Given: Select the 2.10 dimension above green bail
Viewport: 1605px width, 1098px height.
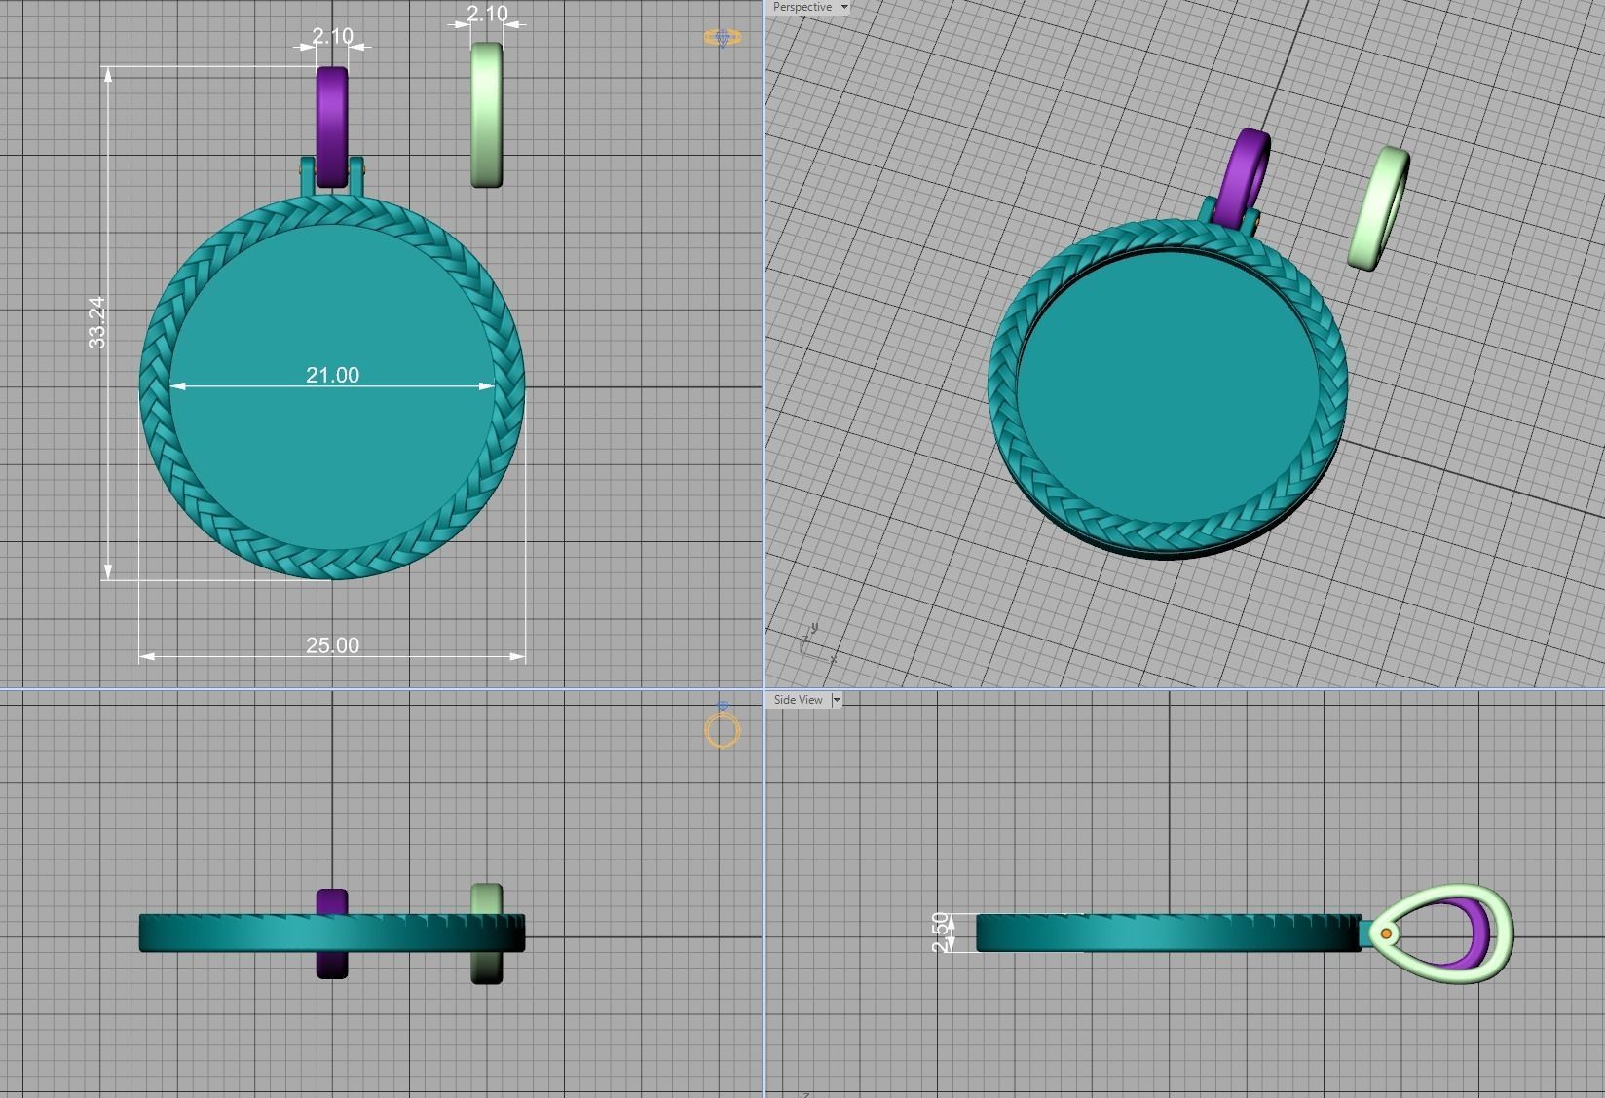Looking at the screenshot, I should [x=487, y=14].
